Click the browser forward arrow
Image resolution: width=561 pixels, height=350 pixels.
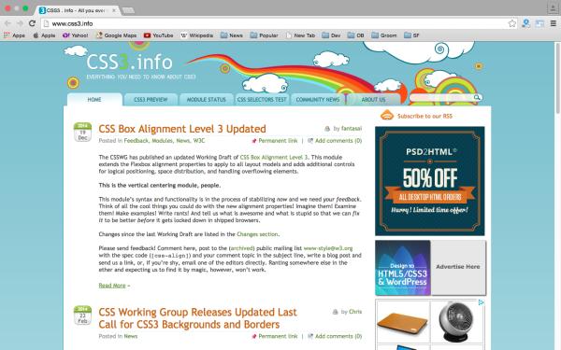pos(20,23)
